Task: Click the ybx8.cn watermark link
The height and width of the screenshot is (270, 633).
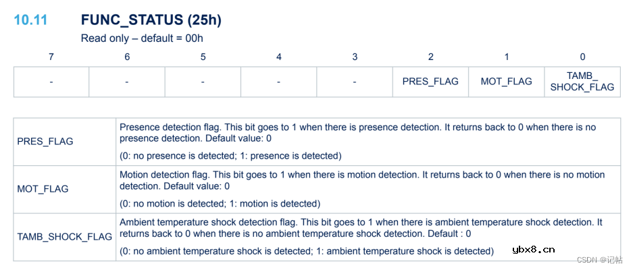Action: click(x=533, y=250)
